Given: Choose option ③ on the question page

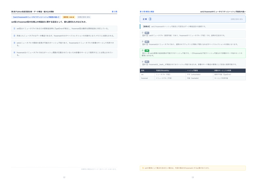Looking at the screenshot, I should pos(64,44).
